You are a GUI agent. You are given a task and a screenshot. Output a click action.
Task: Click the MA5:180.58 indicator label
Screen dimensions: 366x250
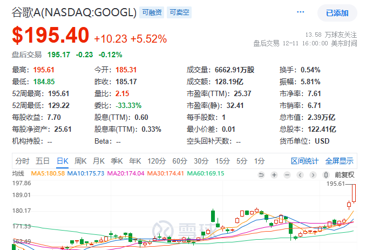click(48, 173)
